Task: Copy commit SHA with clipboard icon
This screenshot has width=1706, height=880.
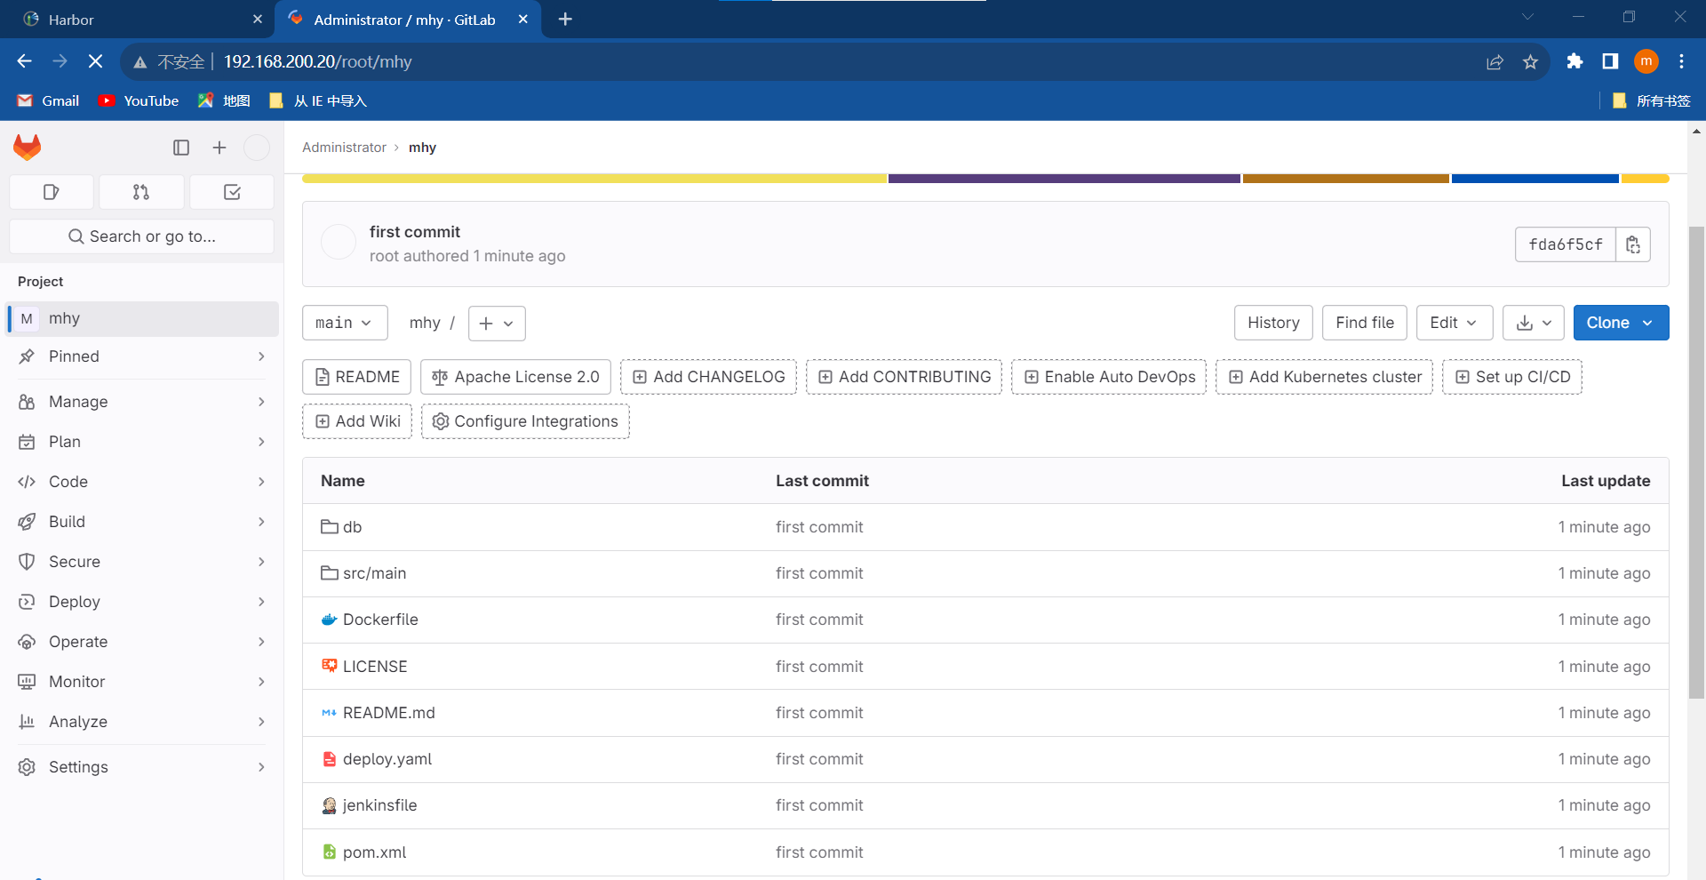Action: coord(1633,244)
